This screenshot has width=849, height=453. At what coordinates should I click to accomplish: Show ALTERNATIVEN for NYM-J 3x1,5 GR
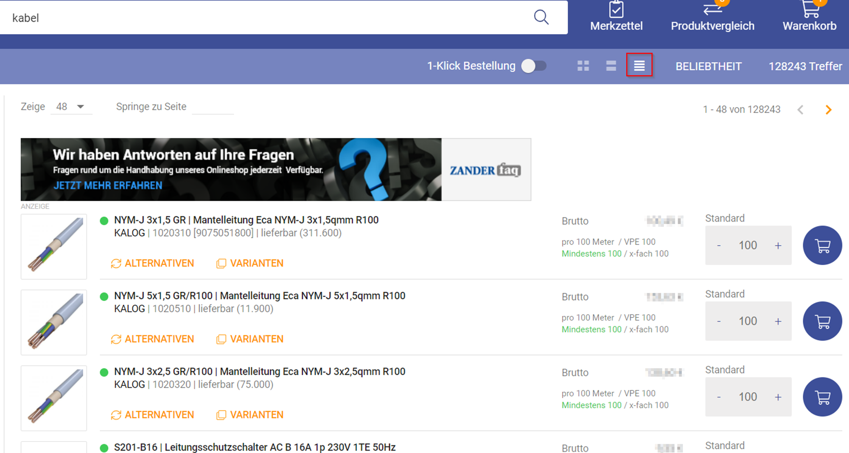point(153,263)
